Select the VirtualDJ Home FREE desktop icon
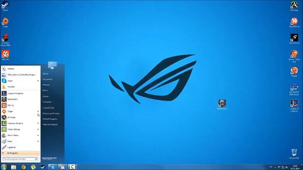The width and height of the screenshot is (303, 170). pos(5,40)
